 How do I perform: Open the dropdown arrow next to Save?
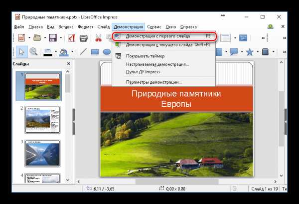[61, 37]
